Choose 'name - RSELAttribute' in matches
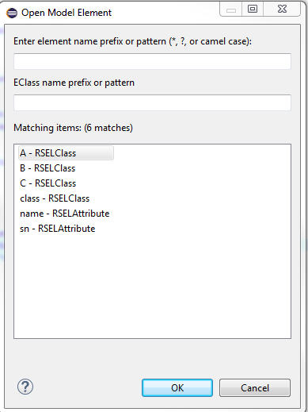 (65, 214)
